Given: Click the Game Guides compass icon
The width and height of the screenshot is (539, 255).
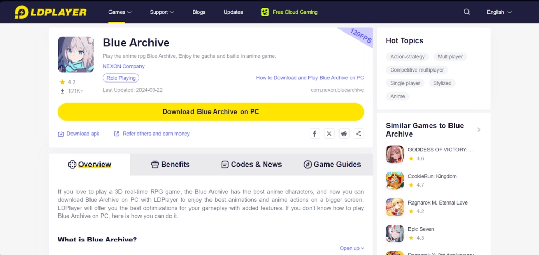Looking at the screenshot, I should [307, 165].
